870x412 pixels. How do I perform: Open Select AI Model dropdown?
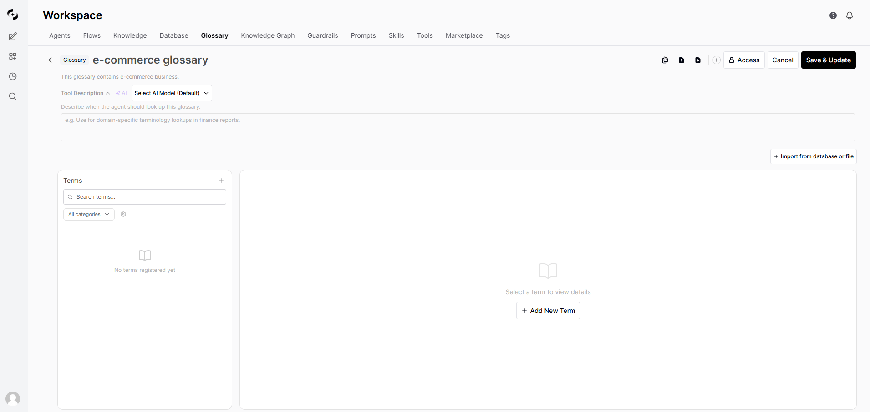tap(172, 93)
